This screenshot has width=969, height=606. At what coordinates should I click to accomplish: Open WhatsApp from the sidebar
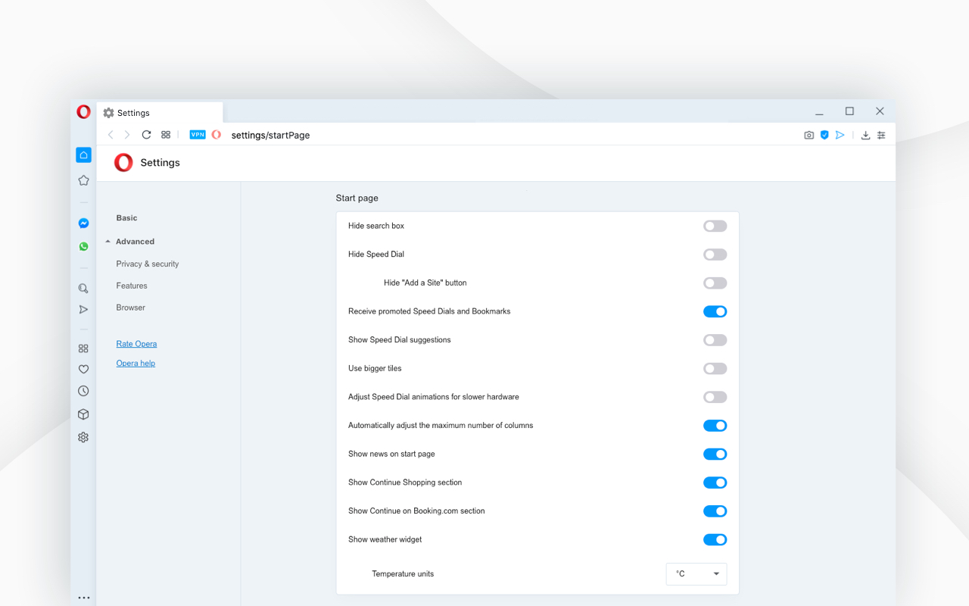[x=83, y=246]
